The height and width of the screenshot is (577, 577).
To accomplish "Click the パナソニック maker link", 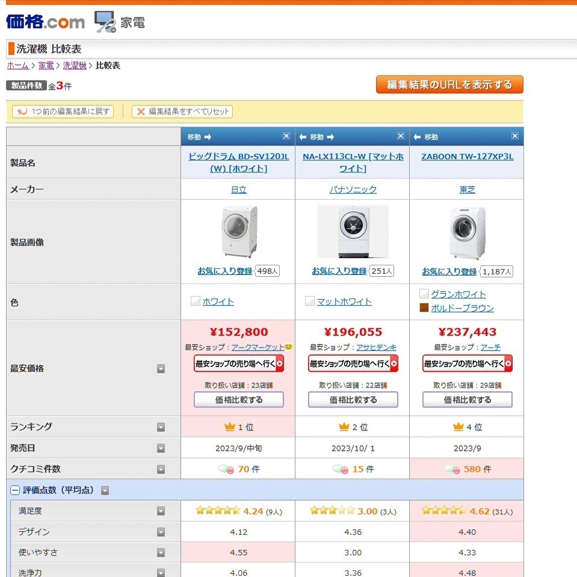I will (x=353, y=190).
